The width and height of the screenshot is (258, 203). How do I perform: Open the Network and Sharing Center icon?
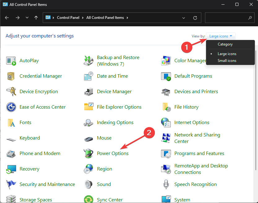(166, 138)
